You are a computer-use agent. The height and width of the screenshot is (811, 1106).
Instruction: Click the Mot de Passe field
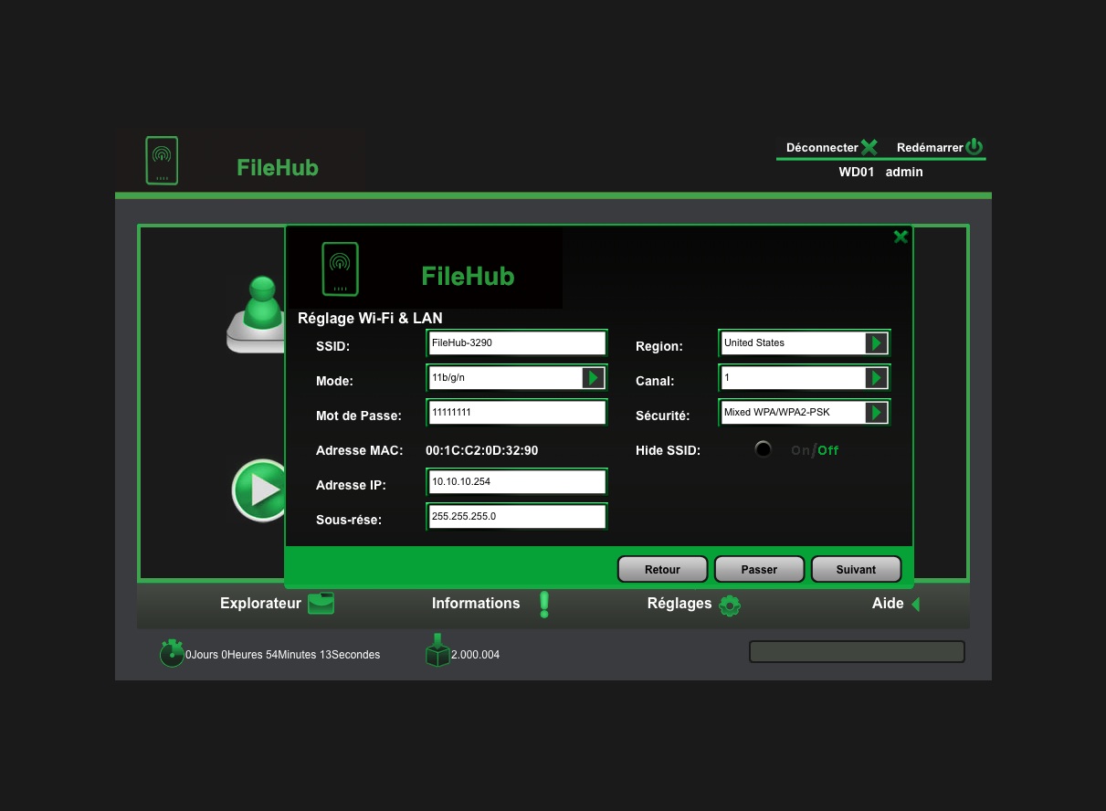[516, 413]
